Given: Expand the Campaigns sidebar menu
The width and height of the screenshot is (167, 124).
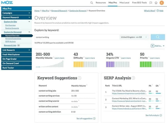Looking at the screenshot, I should pos(16,13).
